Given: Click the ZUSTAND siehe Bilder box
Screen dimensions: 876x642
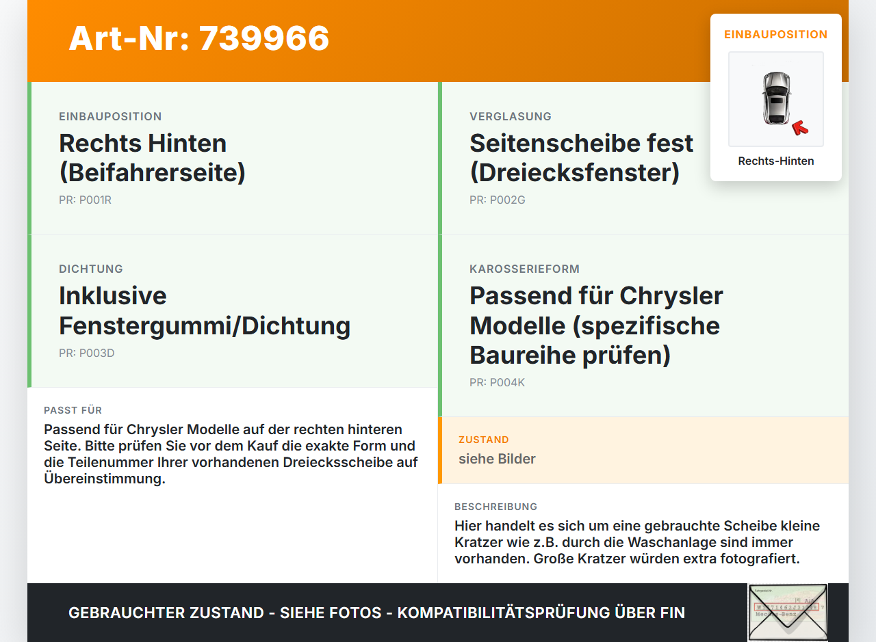Looking at the screenshot, I should pos(643,451).
